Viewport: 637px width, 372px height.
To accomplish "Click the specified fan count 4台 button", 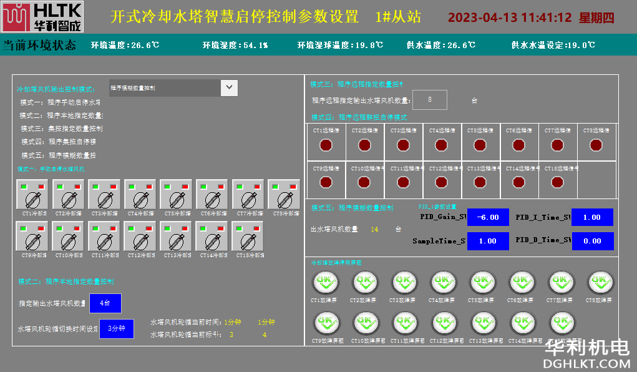I will coord(105,303).
